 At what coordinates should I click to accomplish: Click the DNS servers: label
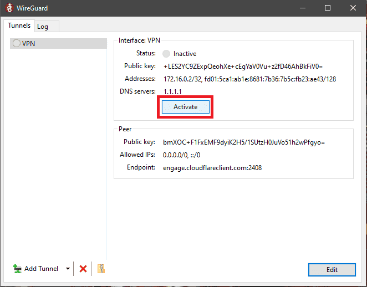pos(137,91)
